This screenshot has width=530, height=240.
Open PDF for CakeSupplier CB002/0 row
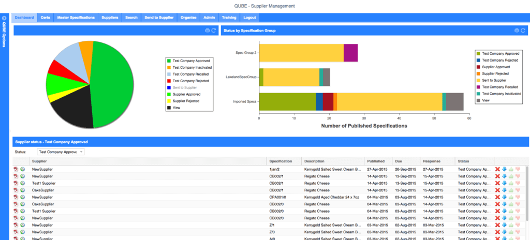pos(16,204)
